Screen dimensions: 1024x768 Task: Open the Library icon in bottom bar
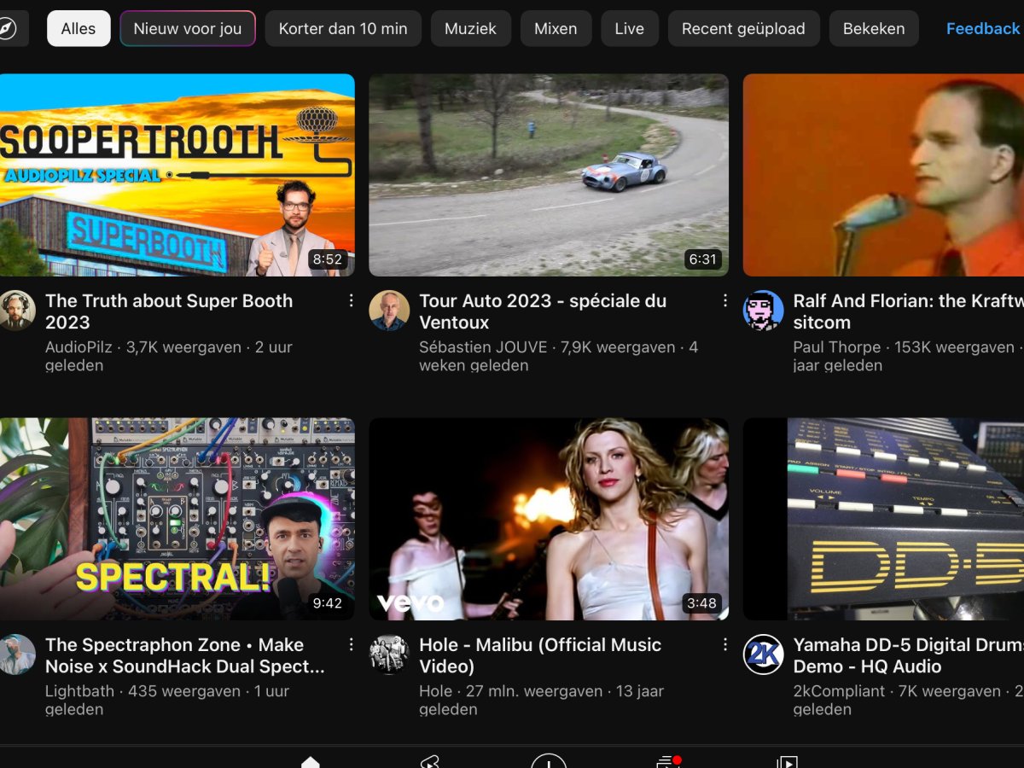click(x=787, y=761)
